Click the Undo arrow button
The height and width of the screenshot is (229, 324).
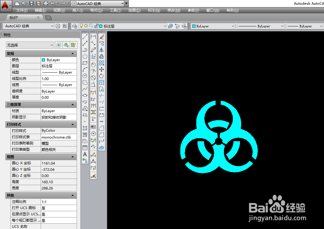coord(53,3)
